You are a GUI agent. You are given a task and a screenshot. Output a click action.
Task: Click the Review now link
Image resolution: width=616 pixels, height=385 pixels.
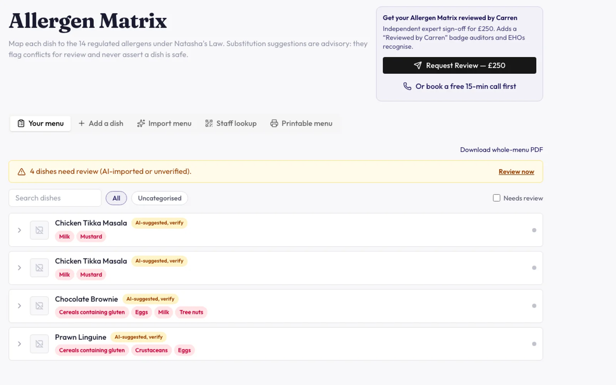pyautogui.click(x=516, y=172)
